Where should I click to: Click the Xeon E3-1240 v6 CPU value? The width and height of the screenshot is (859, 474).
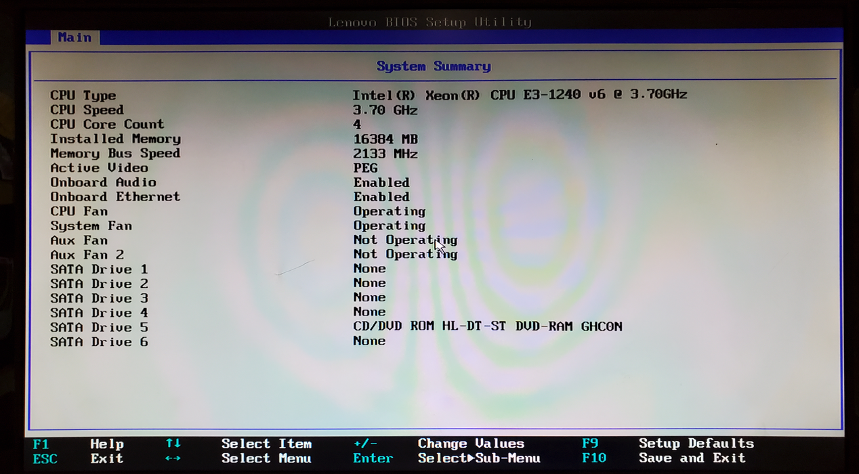520,95
